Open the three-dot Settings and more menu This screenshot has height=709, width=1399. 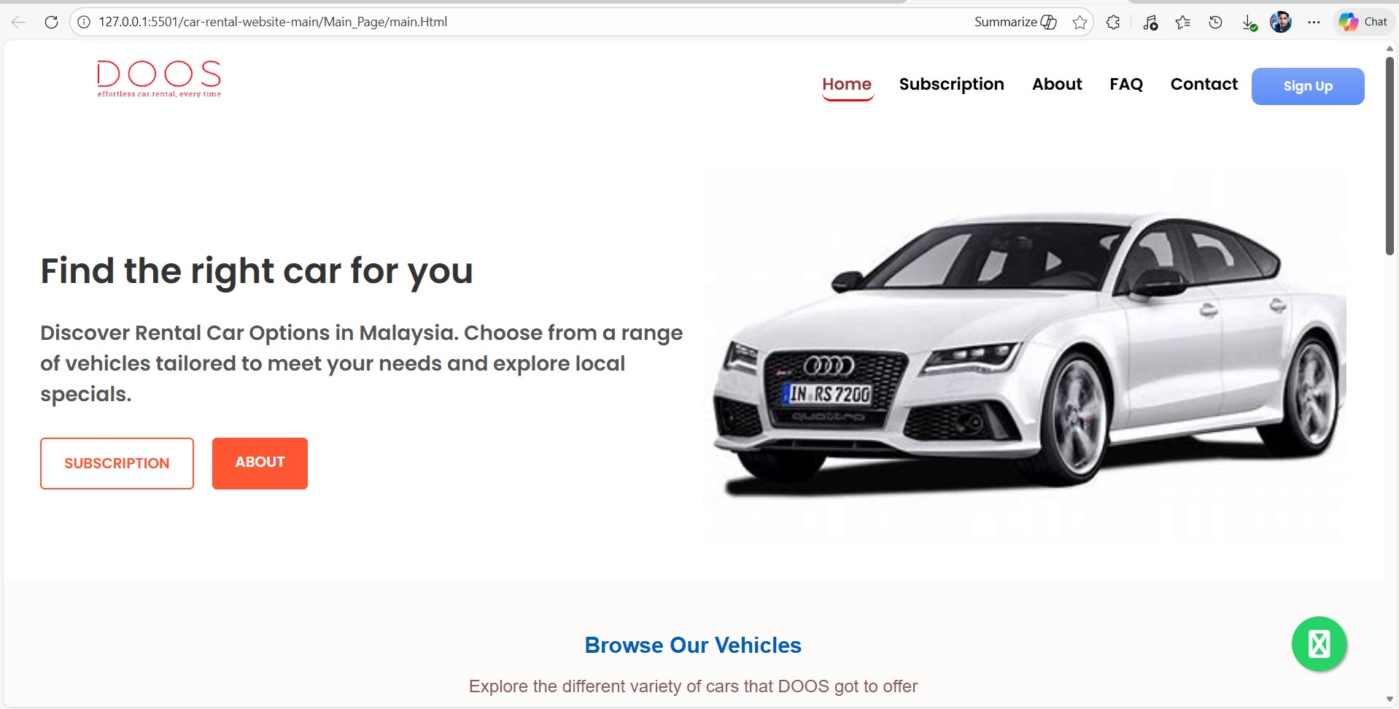coord(1314,23)
